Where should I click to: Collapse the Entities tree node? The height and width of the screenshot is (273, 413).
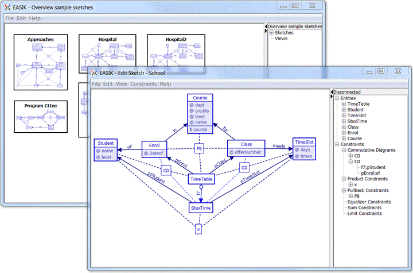(x=337, y=98)
